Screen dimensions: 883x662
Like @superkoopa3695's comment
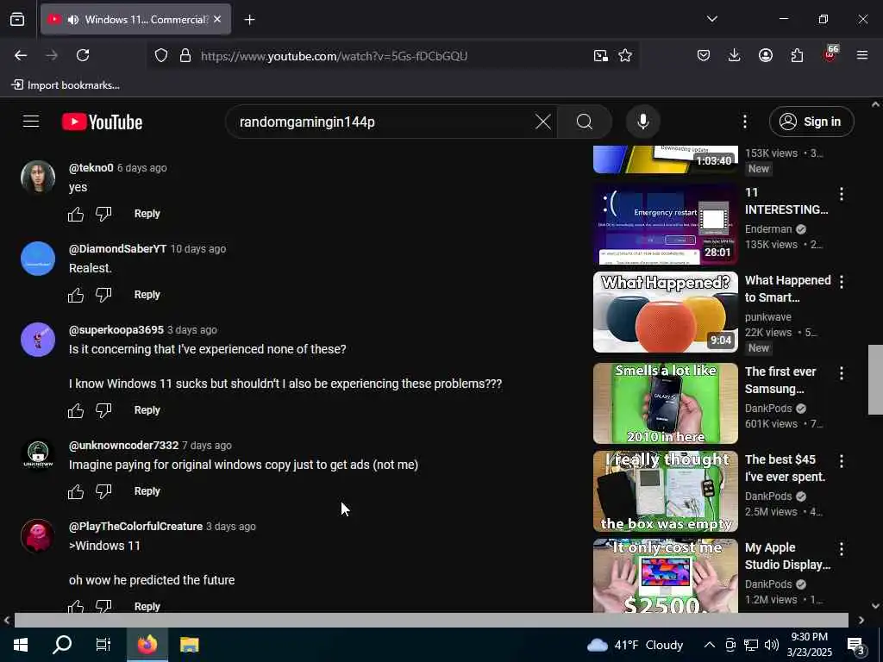pyautogui.click(x=76, y=410)
